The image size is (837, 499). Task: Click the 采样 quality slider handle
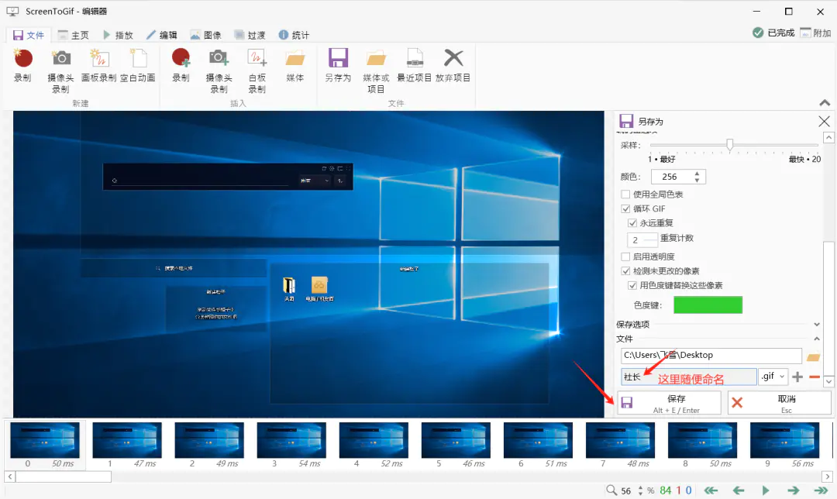point(730,144)
